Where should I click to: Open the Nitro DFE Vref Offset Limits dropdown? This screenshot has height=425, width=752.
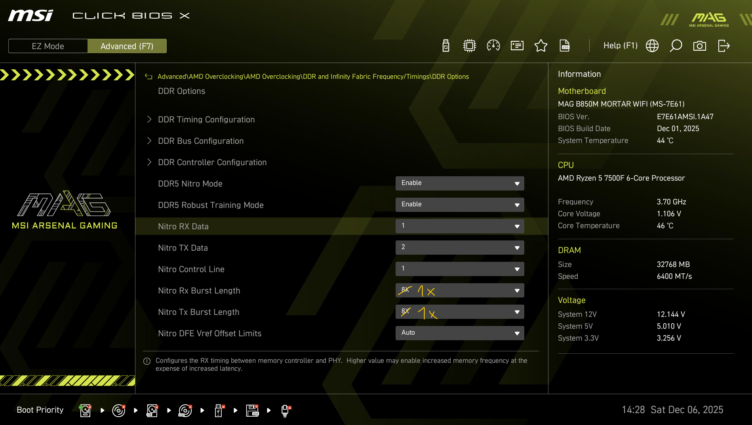(460, 333)
